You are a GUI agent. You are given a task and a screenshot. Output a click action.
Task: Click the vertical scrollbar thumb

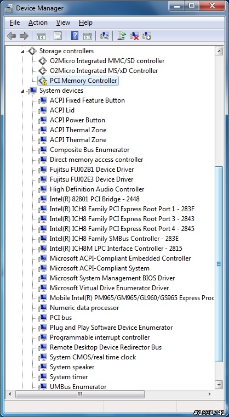tap(219, 264)
